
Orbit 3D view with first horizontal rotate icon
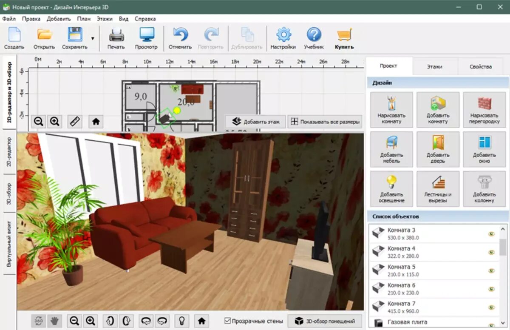[146, 321]
